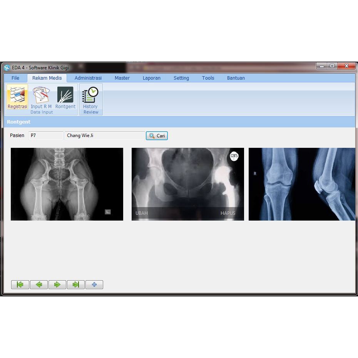Open the File menu

click(x=15, y=78)
